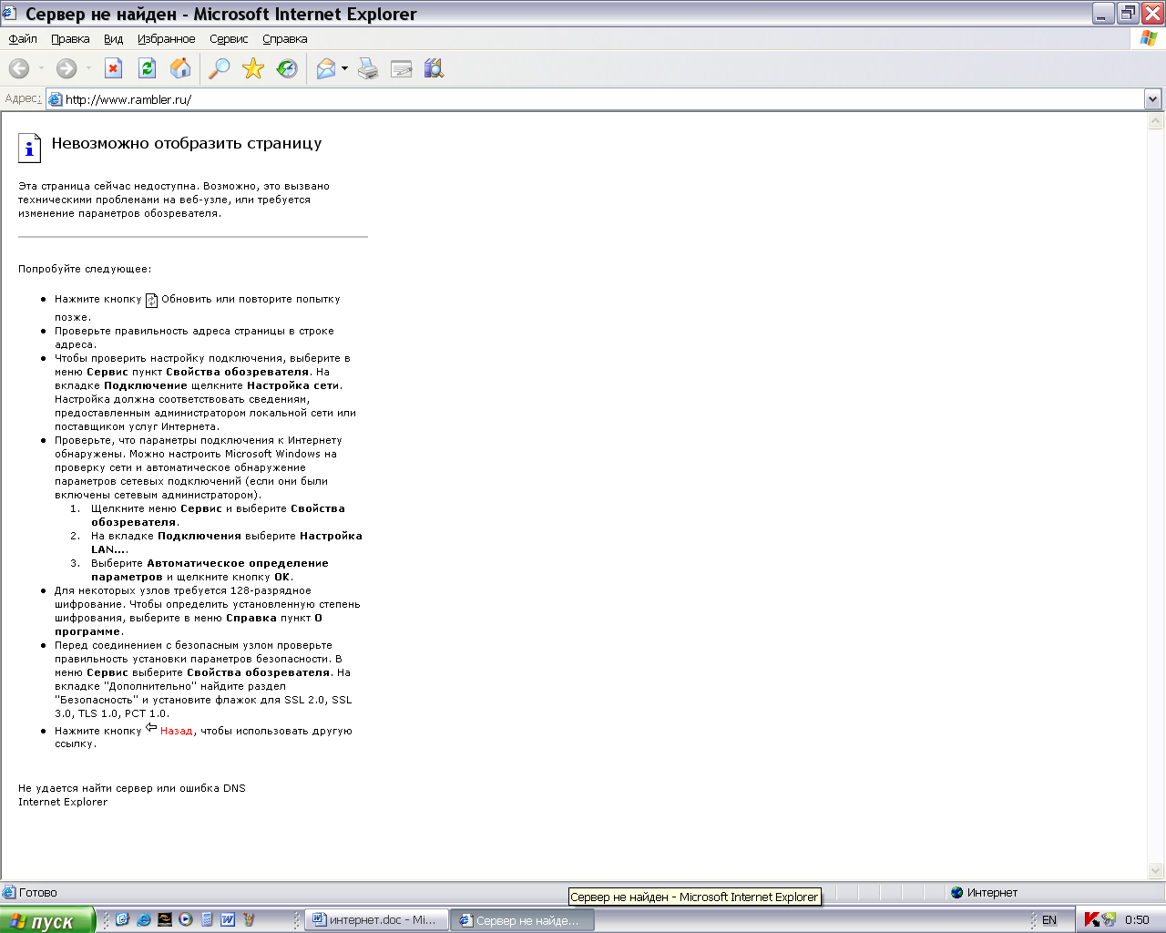Screen dimensions: 1166x933
Task: Open the Сервис menu
Action: pos(229,39)
